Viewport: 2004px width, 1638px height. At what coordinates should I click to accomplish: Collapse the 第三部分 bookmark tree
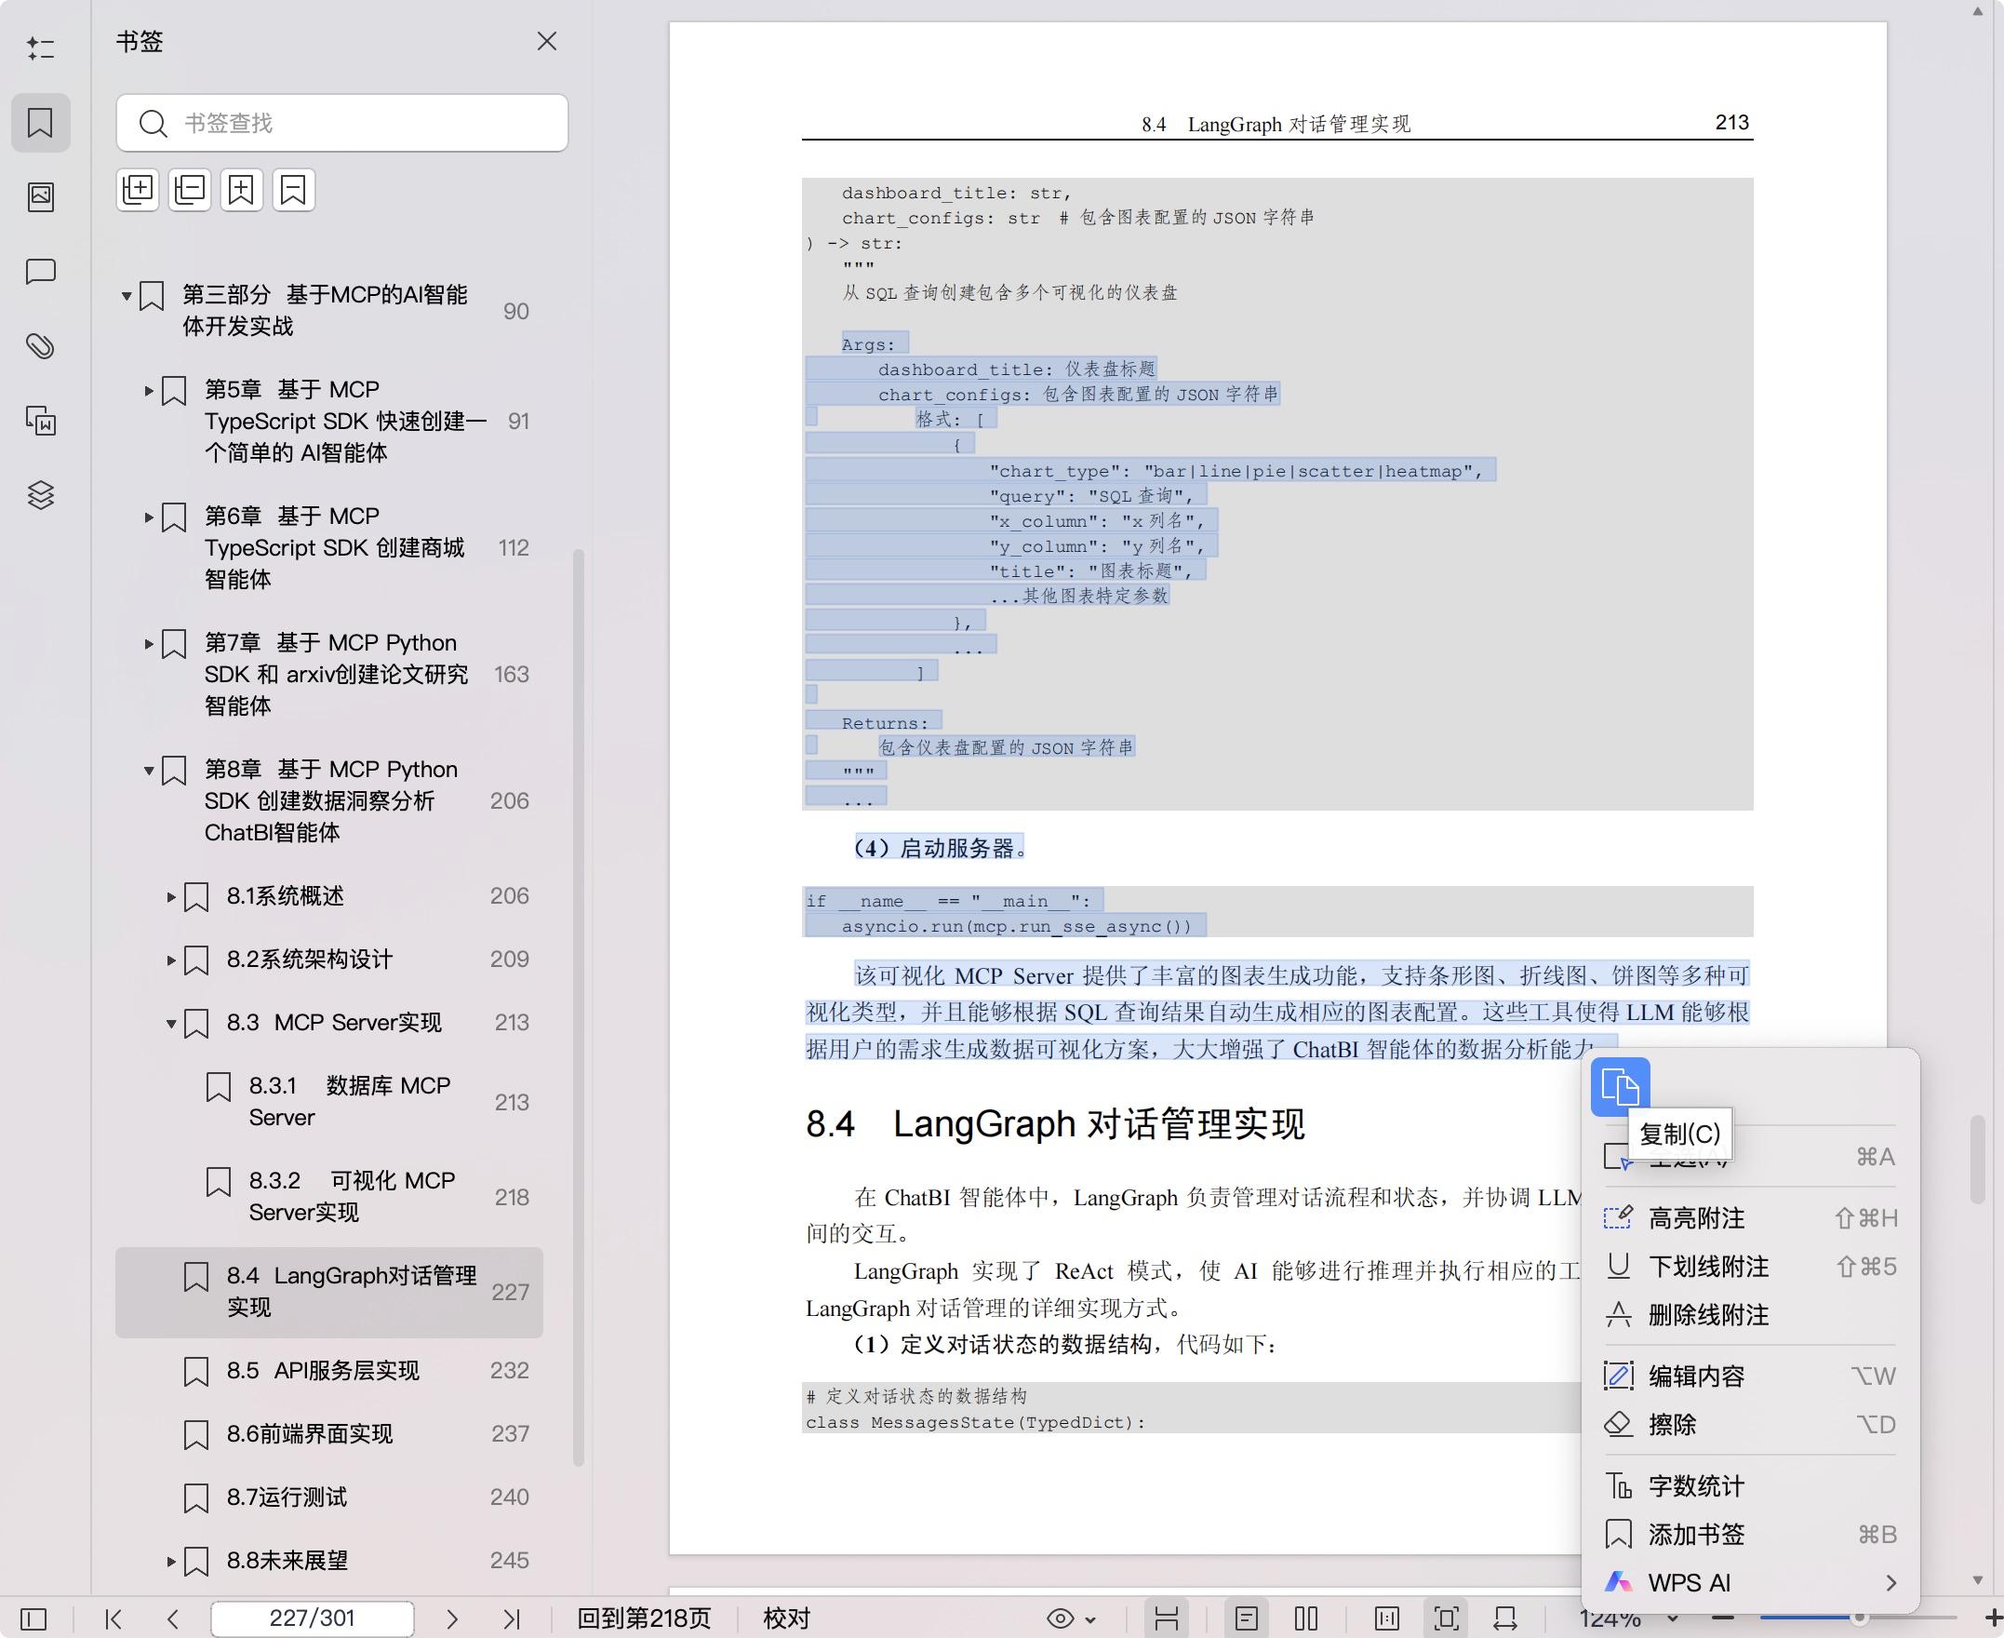127,295
